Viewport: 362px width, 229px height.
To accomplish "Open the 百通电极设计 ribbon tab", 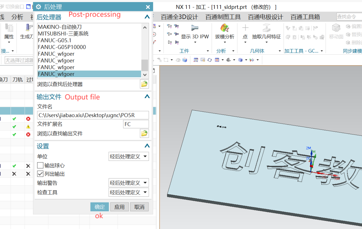I will pyautogui.click(x=266, y=17).
